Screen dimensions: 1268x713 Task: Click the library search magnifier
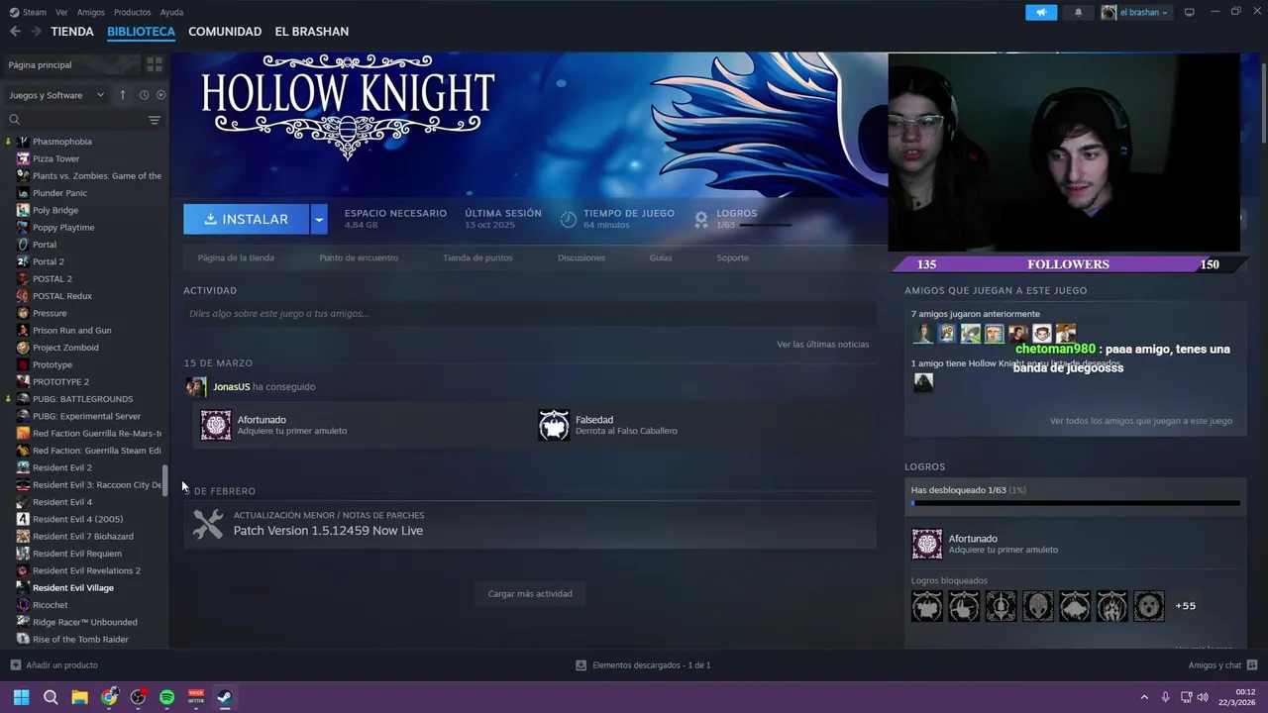point(14,120)
